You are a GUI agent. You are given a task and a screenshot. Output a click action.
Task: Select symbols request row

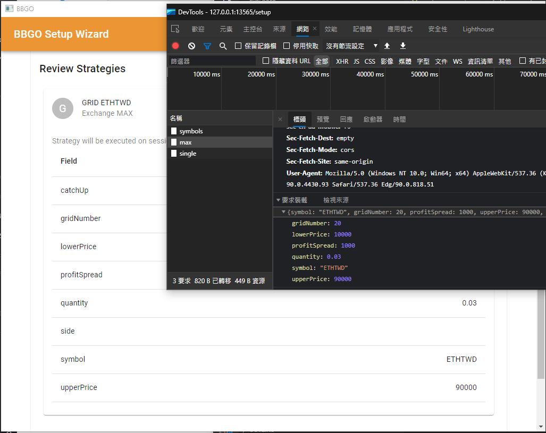coord(220,131)
